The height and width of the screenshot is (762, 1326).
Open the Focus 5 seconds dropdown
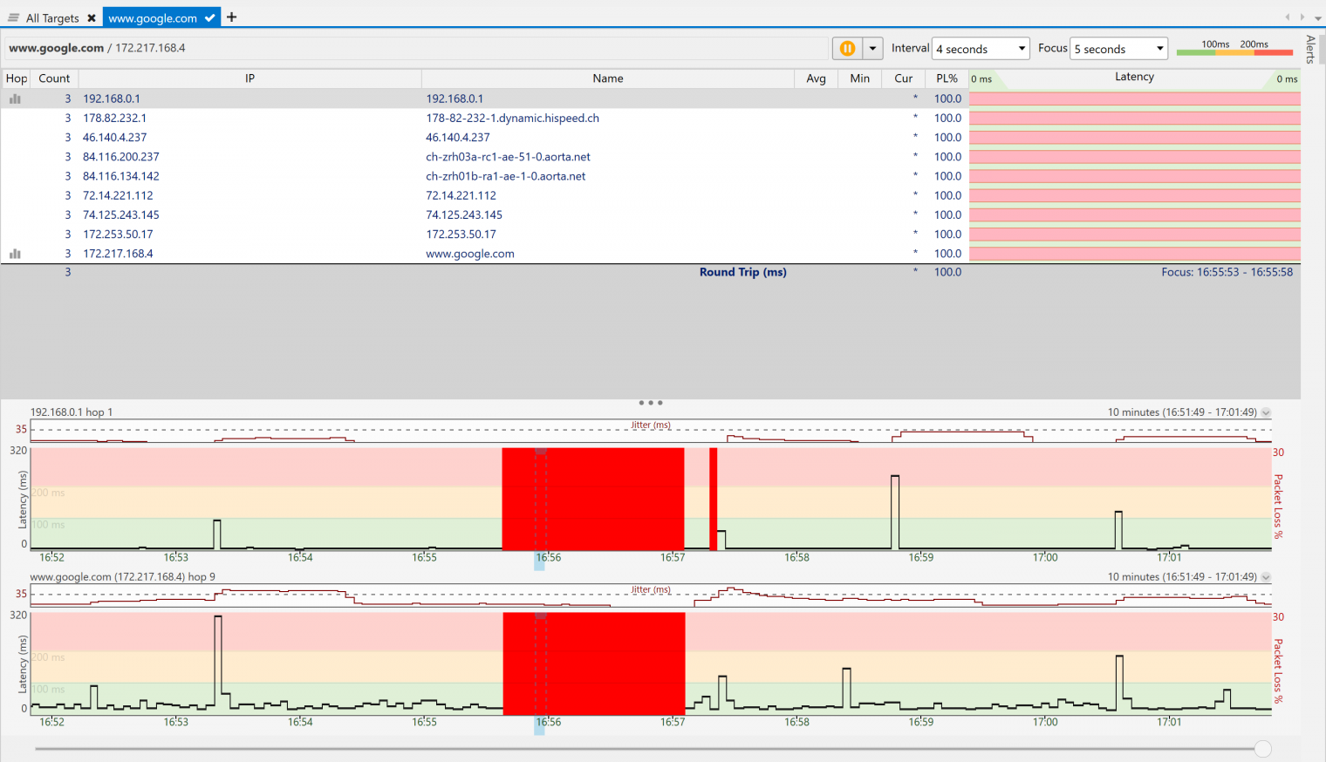point(1119,49)
